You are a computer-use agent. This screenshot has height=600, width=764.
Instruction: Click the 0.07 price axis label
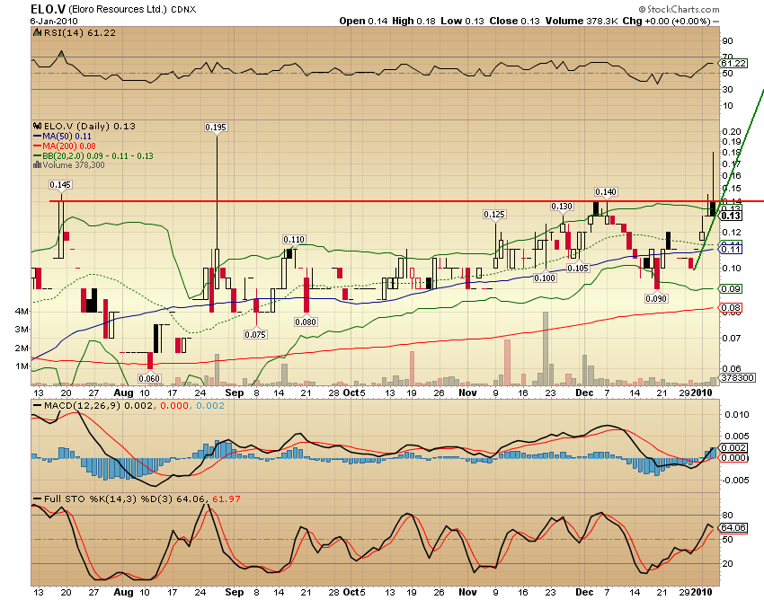click(732, 338)
